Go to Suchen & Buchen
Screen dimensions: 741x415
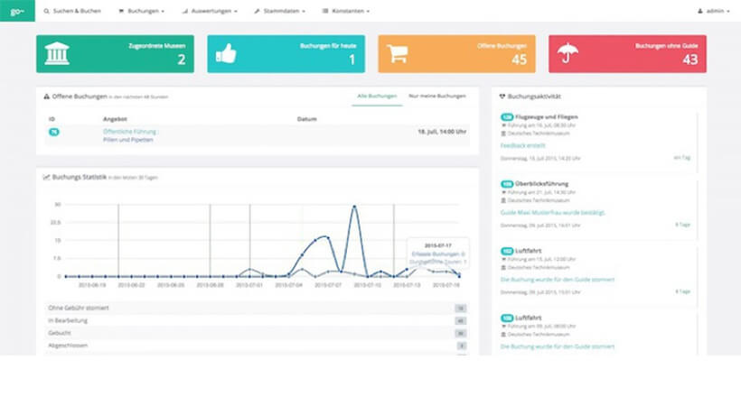tap(74, 11)
